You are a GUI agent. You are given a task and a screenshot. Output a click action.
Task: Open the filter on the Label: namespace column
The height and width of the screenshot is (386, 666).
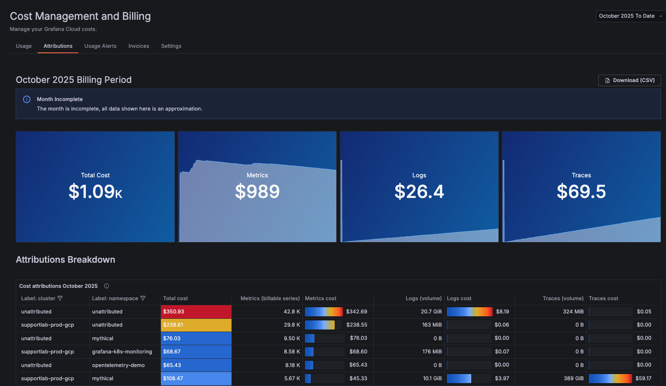point(143,298)
